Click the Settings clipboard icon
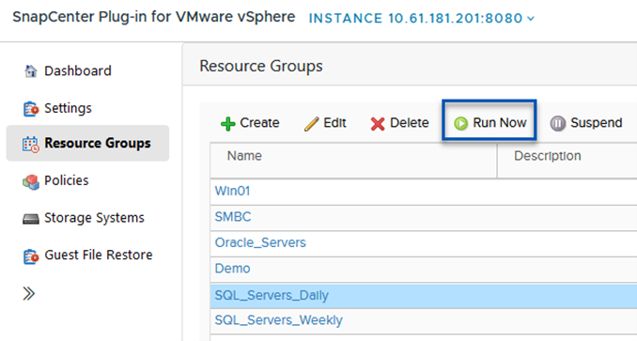The width and height of the screenshot is (637, 341). click(31, 109)
